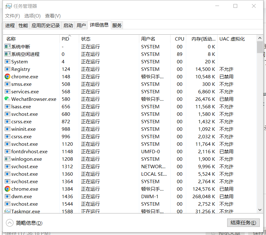Click csrss.exe icon with PID 872

pyautogui.click(x=7, y=121)
